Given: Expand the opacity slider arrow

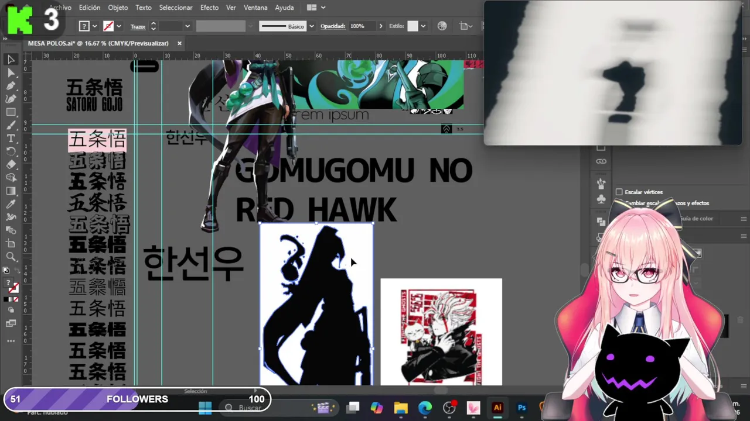Looking at the screenshot, I should (381, 26).
